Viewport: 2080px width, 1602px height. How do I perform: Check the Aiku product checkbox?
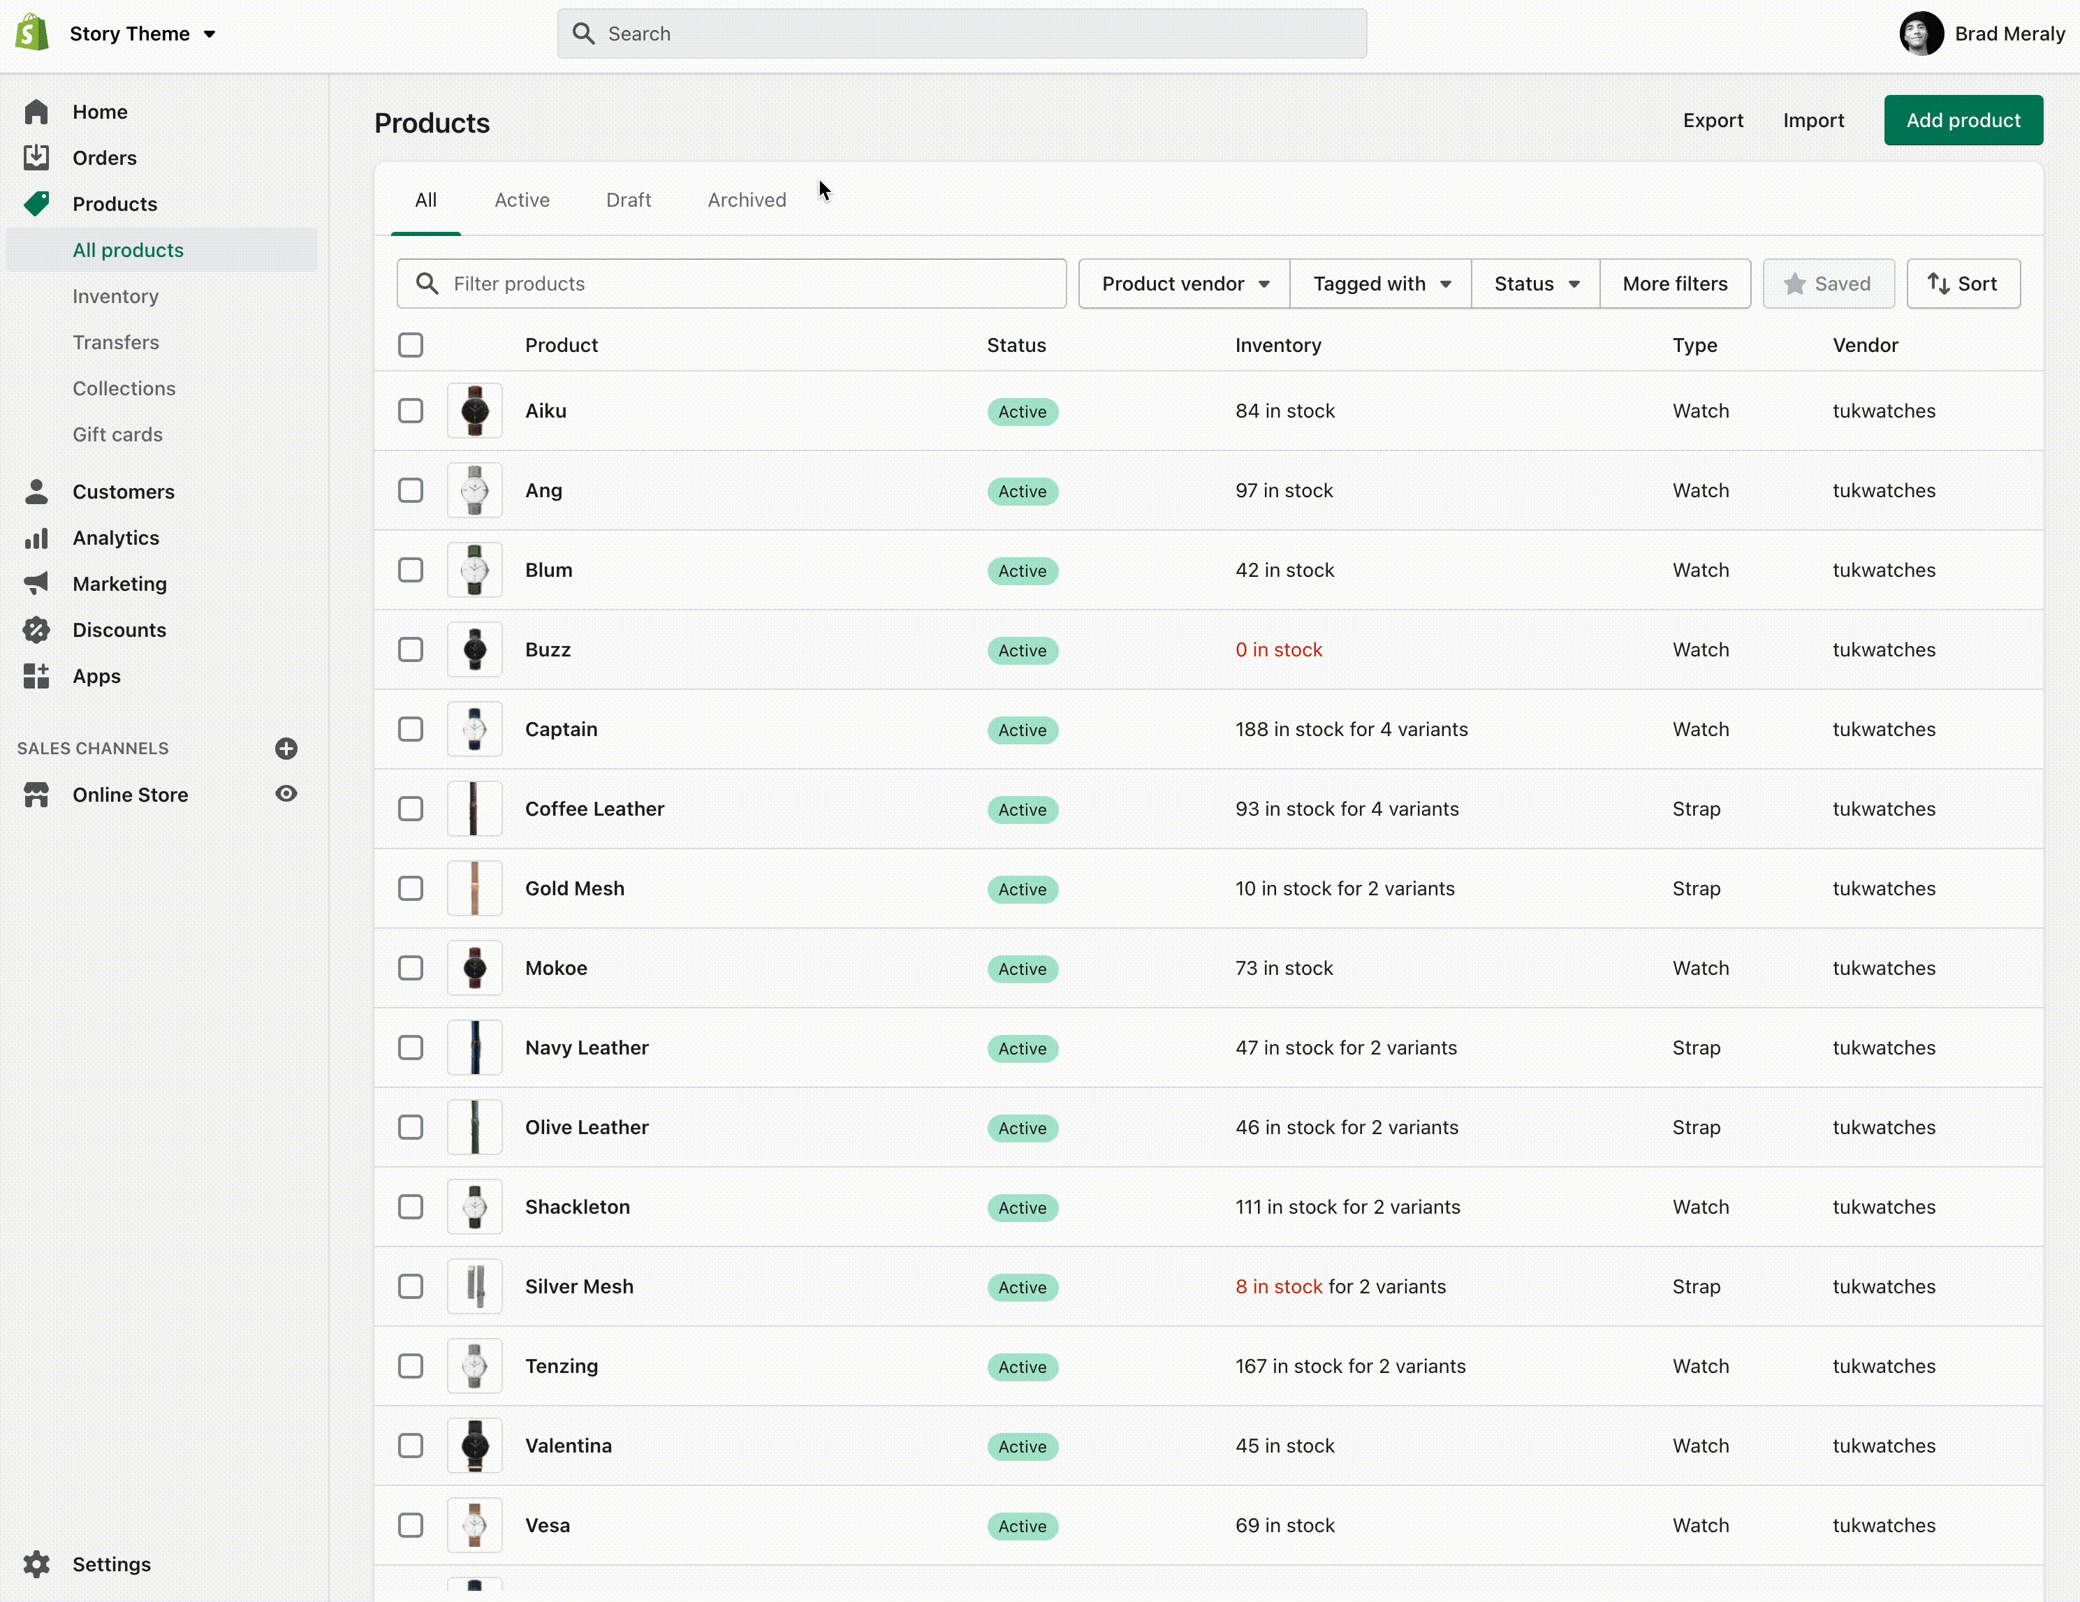pos(411,411)
